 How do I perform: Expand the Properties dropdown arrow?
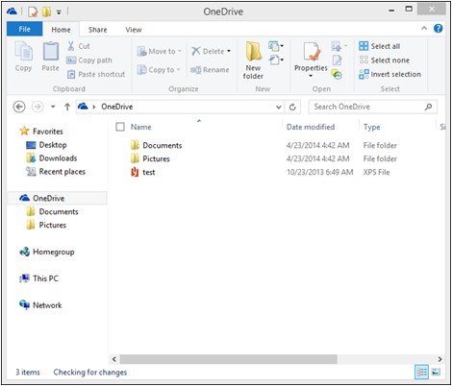(311, 76)
